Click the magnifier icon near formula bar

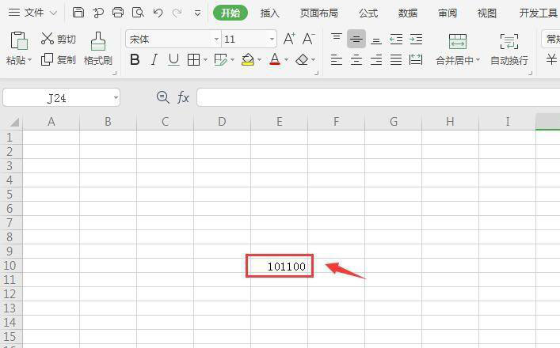(163, 97)
